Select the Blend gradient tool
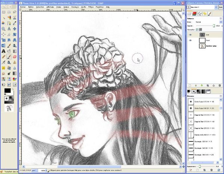 [x=15, y=51]
